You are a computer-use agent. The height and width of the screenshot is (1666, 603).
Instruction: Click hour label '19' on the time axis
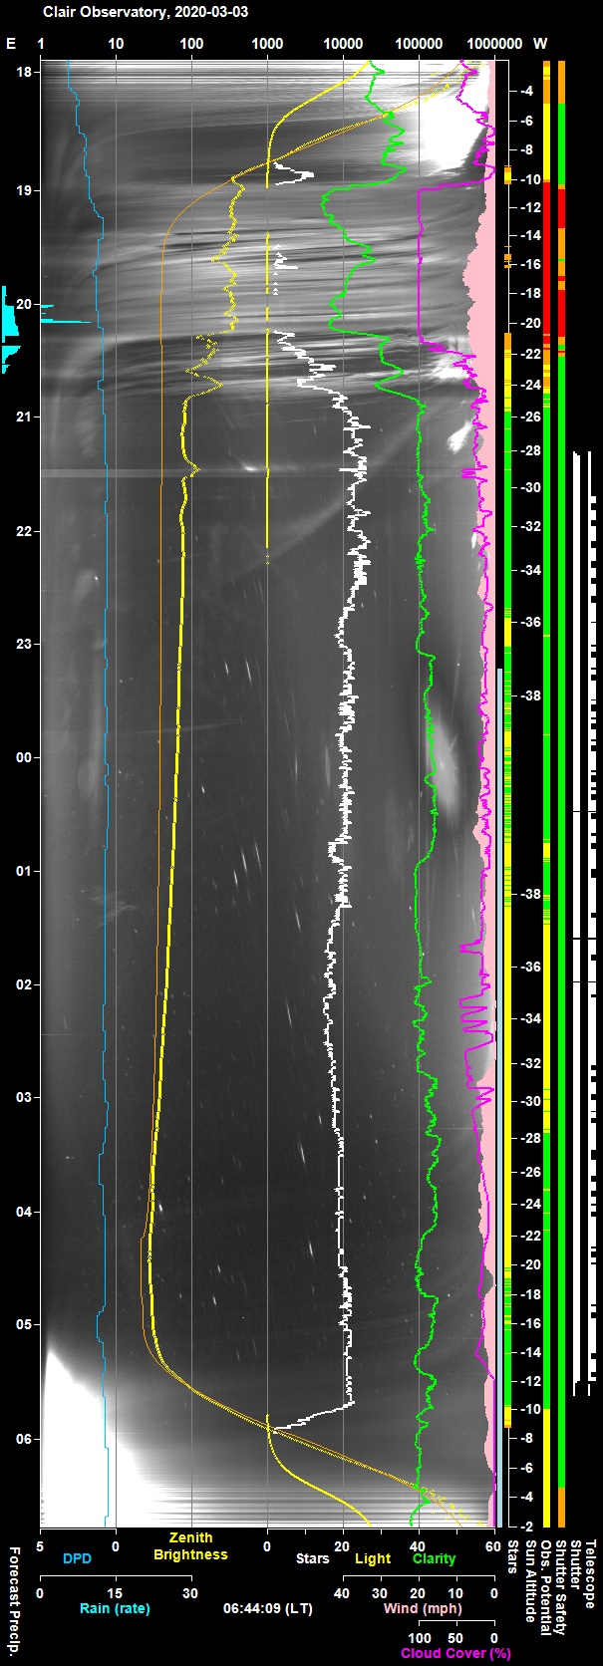[x=23, y=190]
